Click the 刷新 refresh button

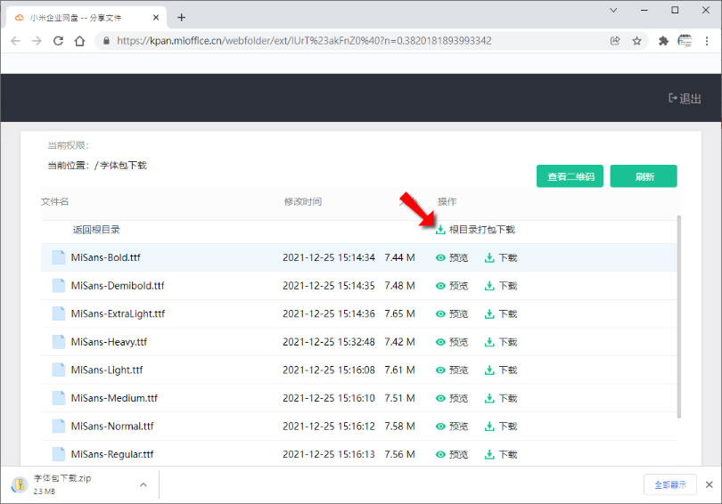pos(644,176)
